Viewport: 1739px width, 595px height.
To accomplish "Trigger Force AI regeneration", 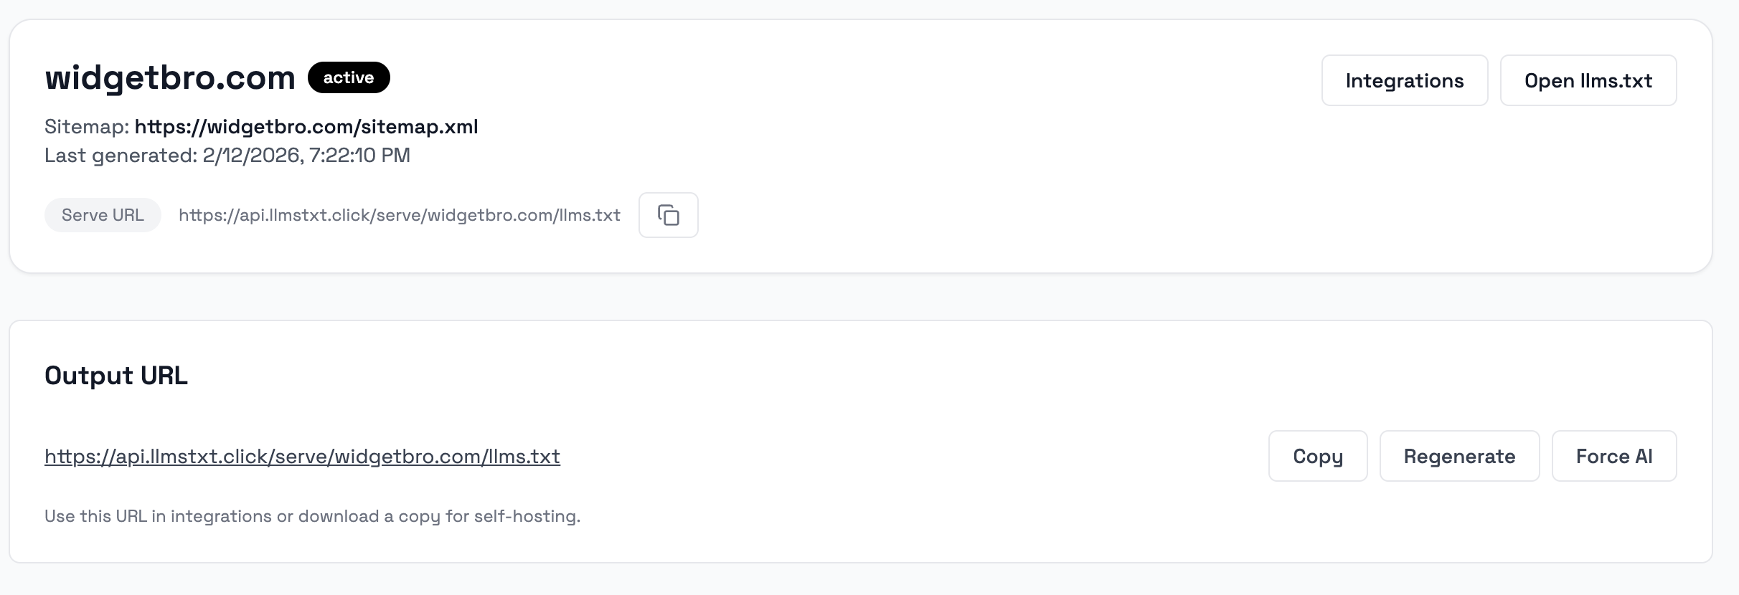I will click(x=1613, y=456).
